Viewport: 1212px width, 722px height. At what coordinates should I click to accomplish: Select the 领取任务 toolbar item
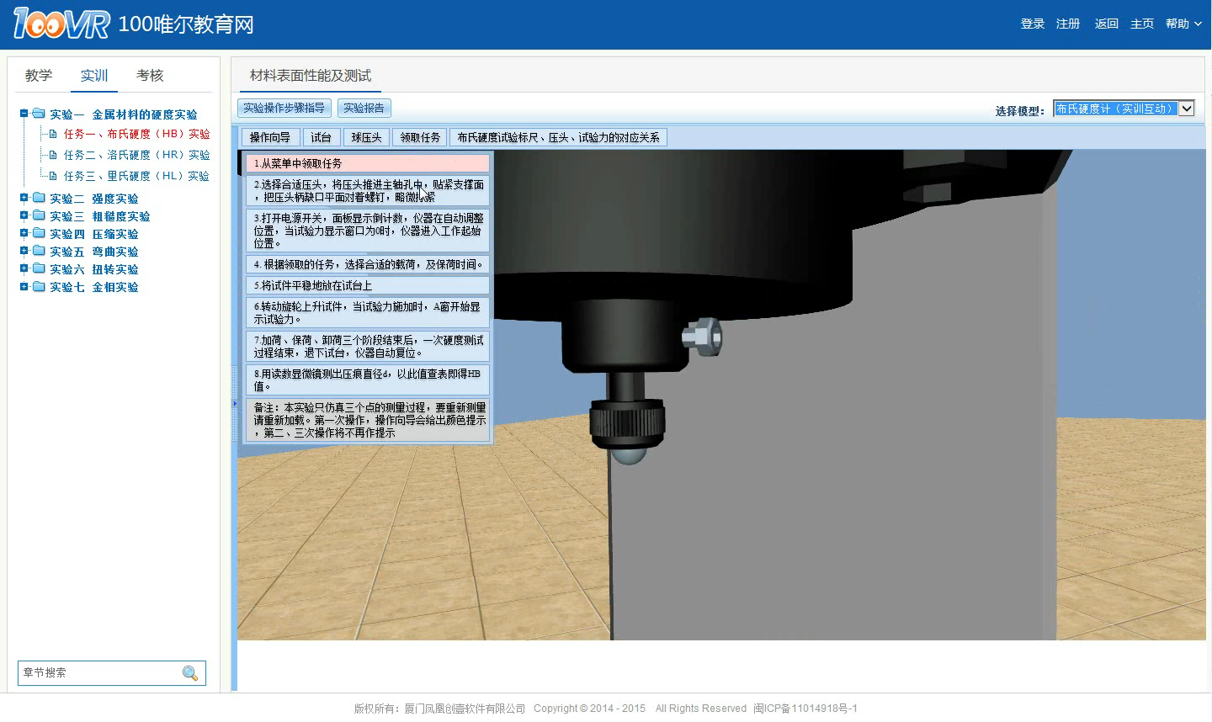pos(420,137)
